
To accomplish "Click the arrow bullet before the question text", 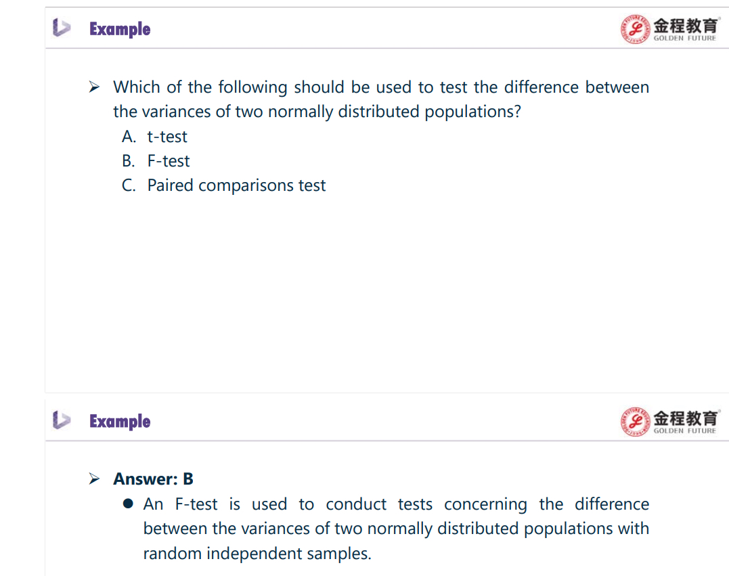I will [x=94, y=87].
